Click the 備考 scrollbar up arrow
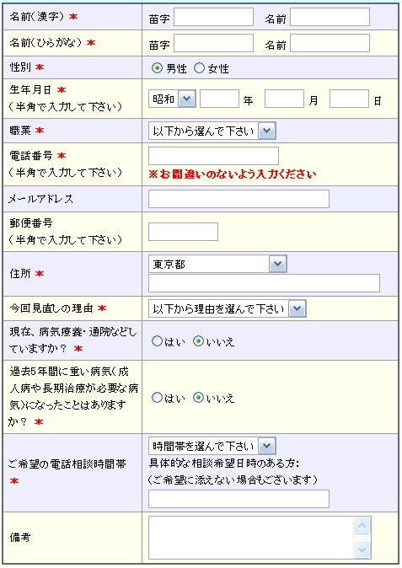This screenshot has width=402, height=568. pos(362,526)
